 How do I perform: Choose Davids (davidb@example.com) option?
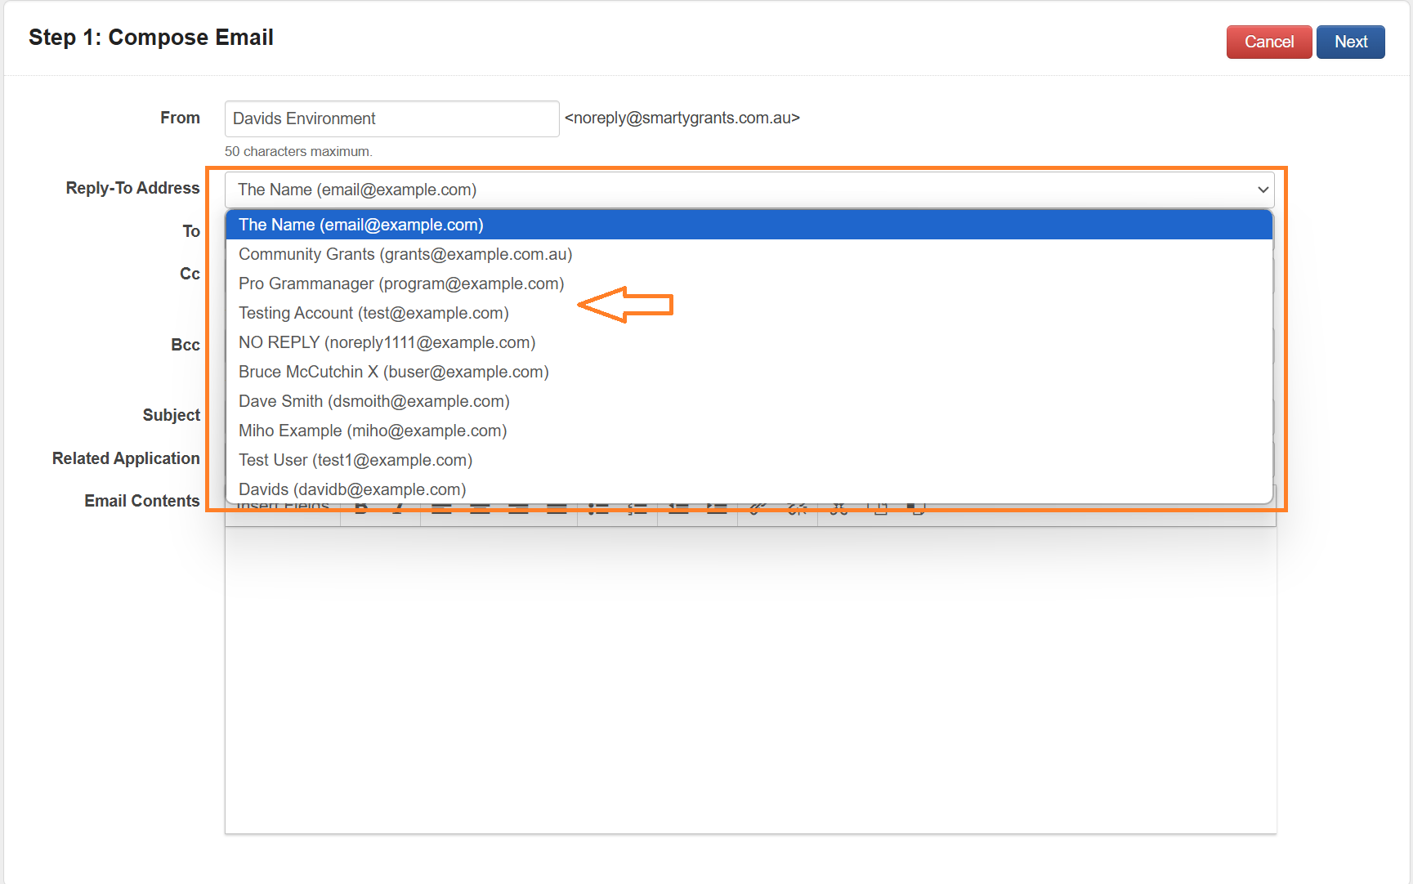[x=351, y=489]
